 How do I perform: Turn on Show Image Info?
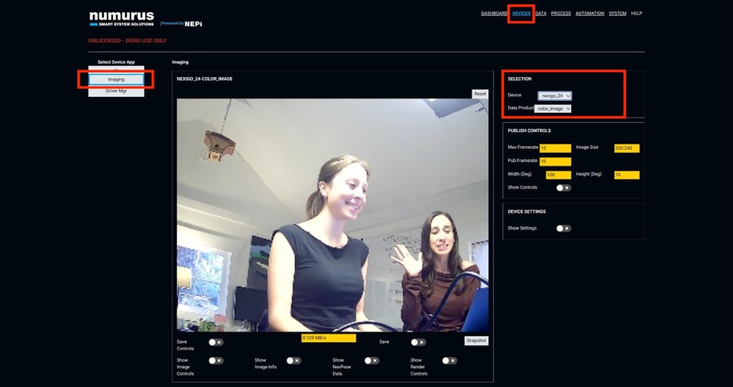(x=293, y=361)
